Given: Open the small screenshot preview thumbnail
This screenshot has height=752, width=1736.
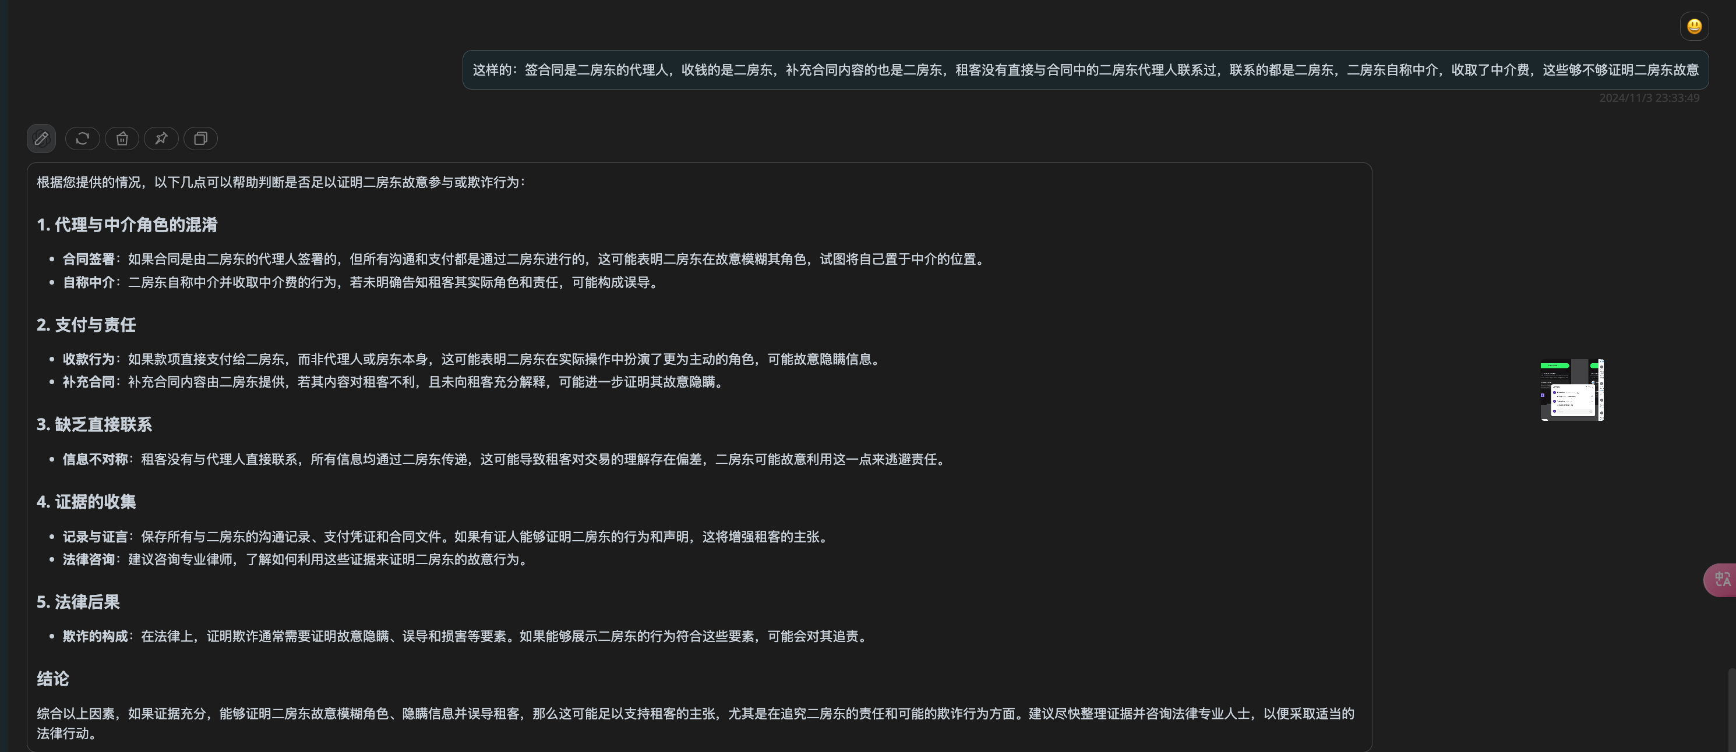Looking at the screenshot, I should [x=1572, y=390].
